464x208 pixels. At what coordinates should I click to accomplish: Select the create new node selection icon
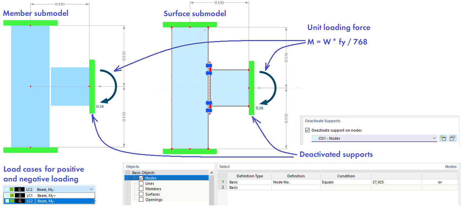[x=443, y=138]
